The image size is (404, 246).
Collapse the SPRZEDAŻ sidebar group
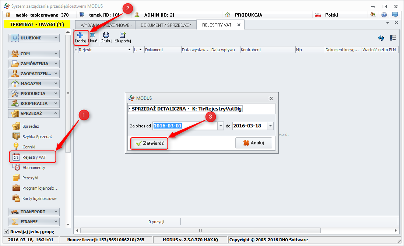pos(34,113)
